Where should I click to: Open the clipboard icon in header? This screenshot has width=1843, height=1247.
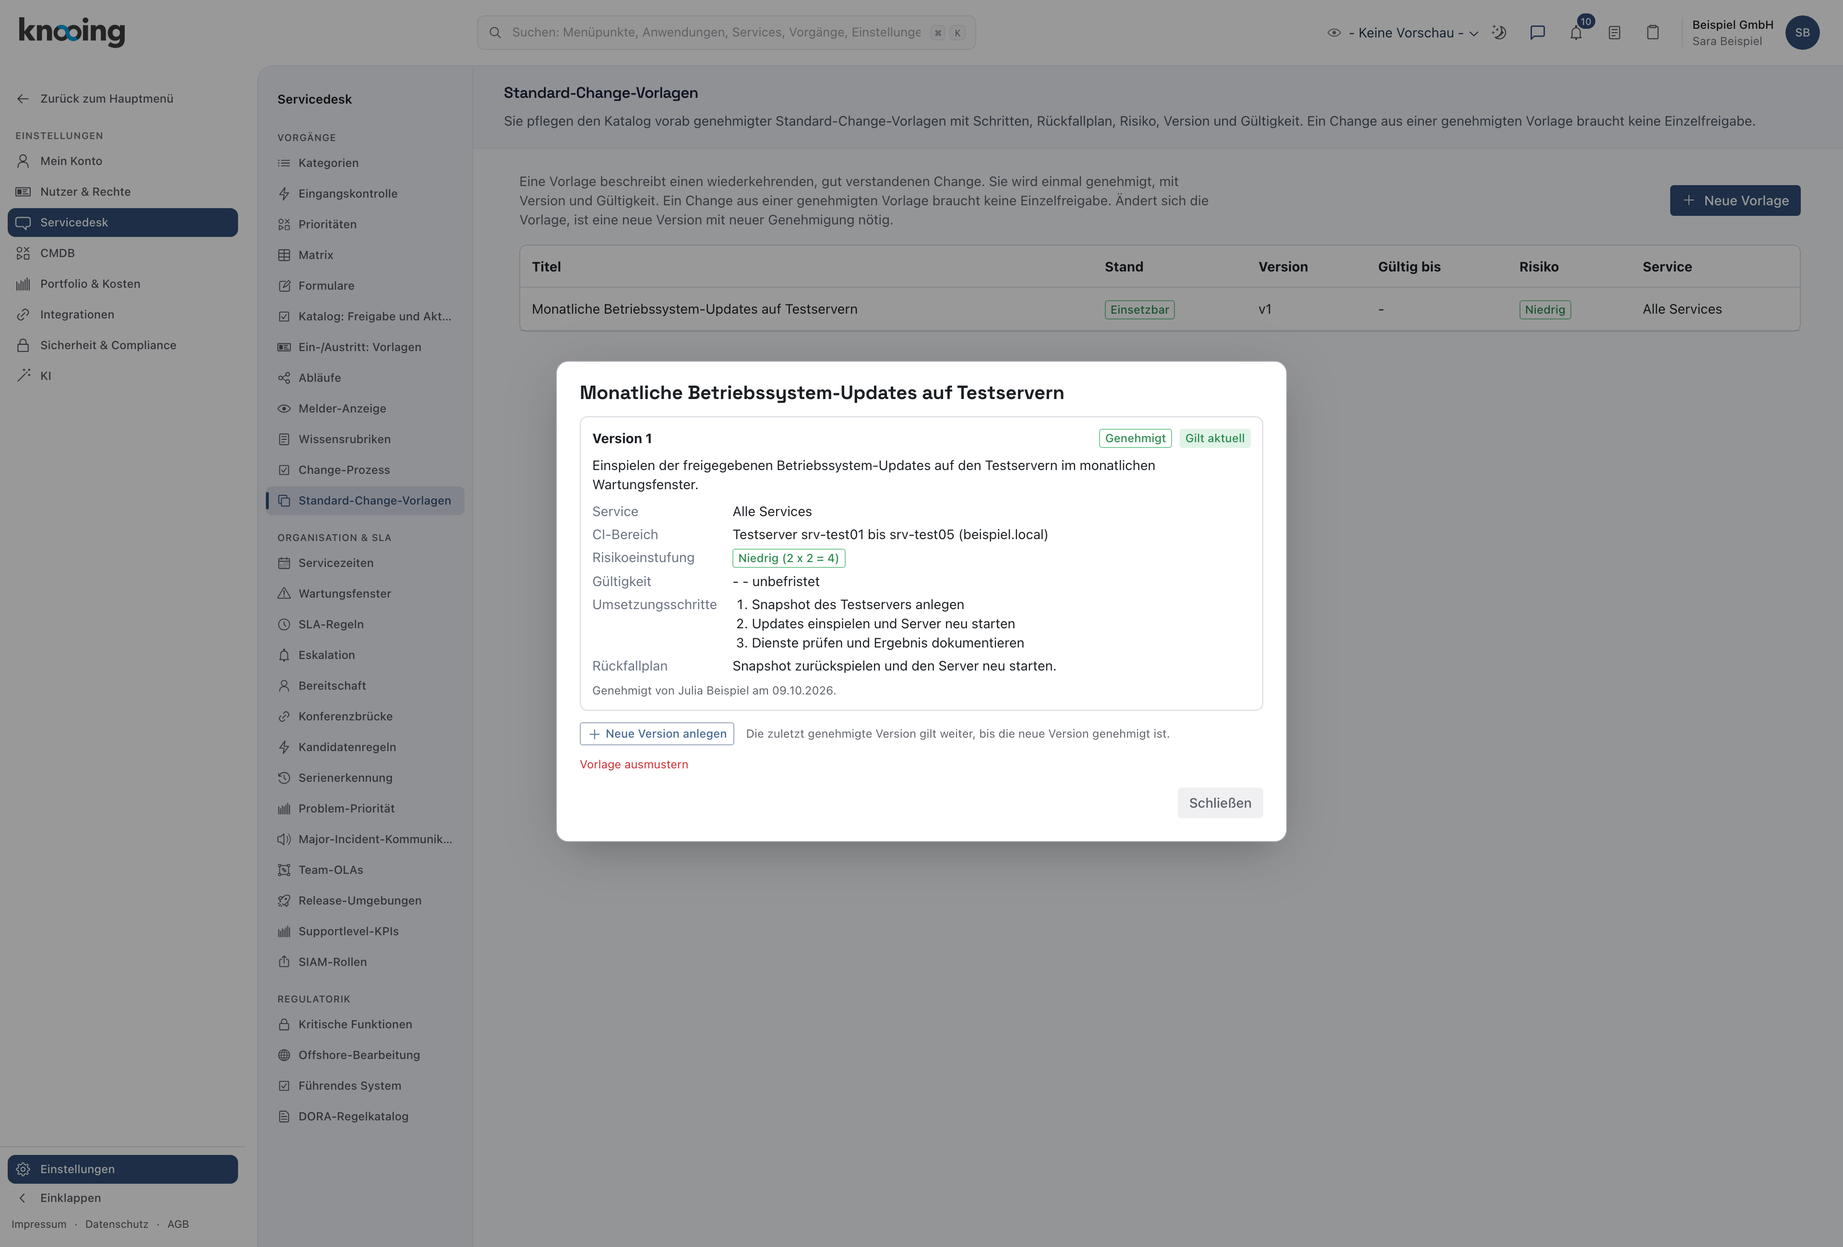pos(1652,33)
